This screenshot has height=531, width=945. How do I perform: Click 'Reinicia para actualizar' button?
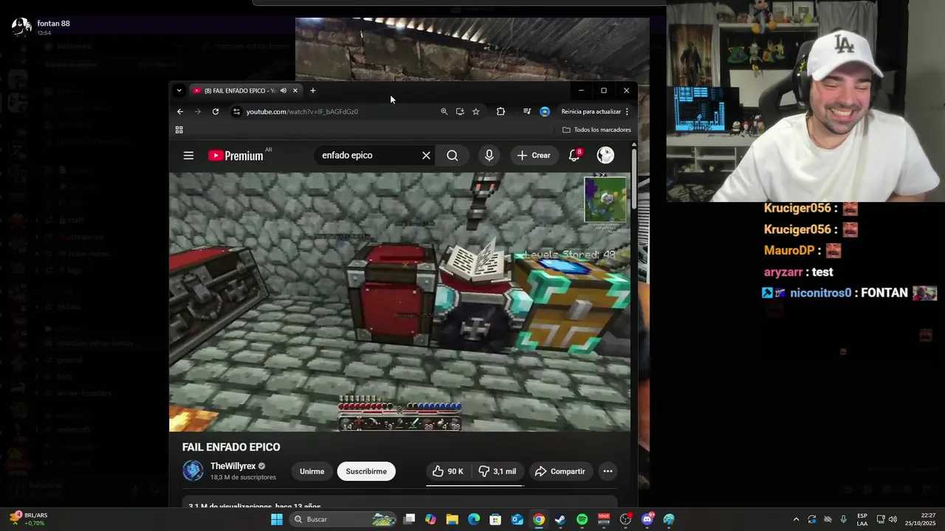click(x=591, y=111)
